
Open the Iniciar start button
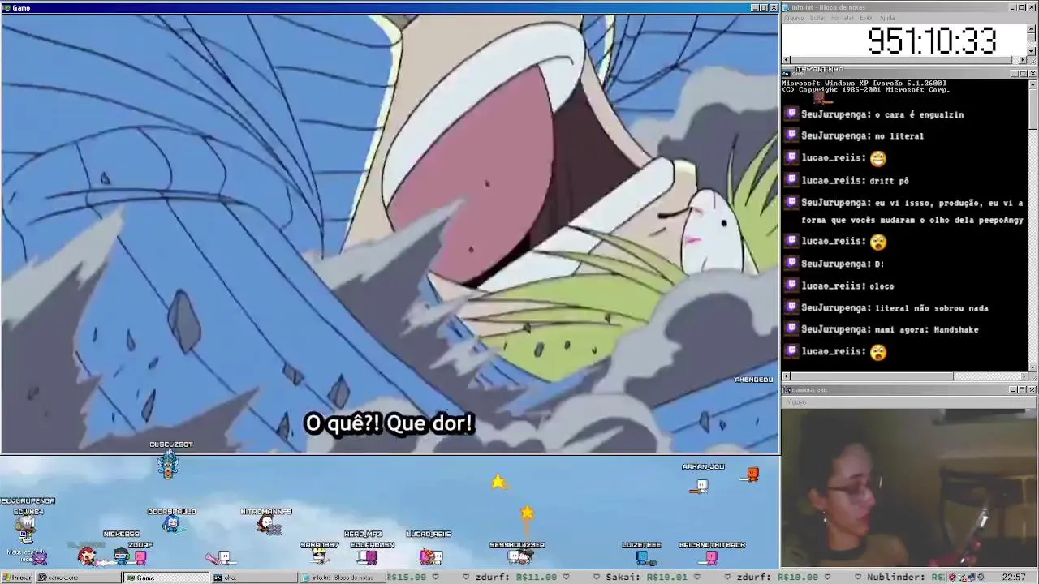pos(16,578)
